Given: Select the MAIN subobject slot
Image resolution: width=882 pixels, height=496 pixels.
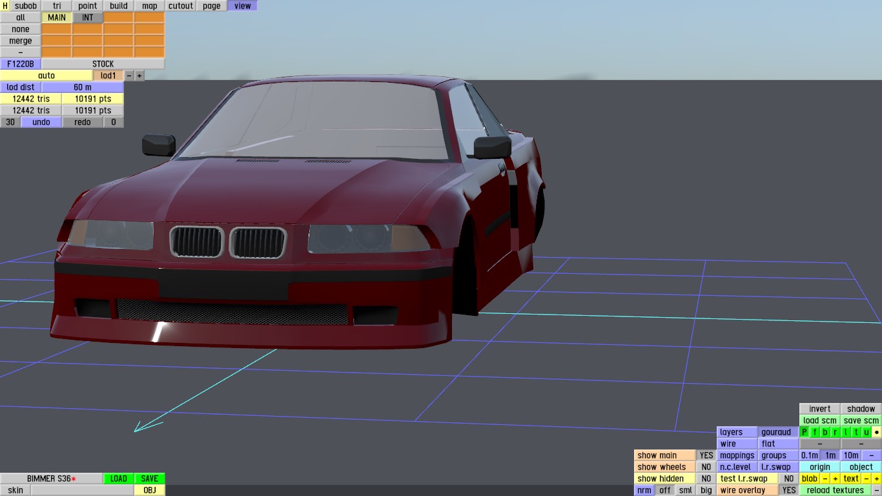Looking at the screenshot, I should point(57,17).
